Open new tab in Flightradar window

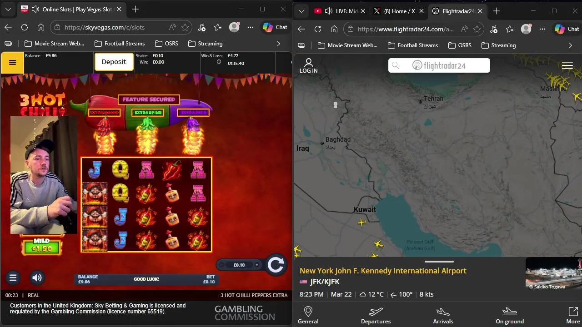tap(497, 11)
